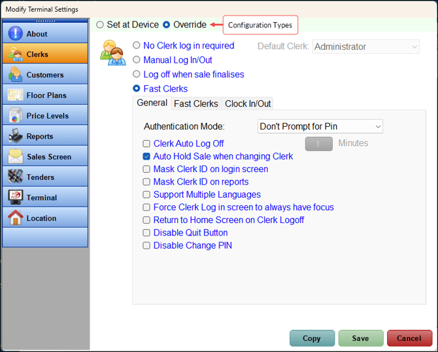Enable Support Multiple Languages checkbox

[x=146, y=194]
